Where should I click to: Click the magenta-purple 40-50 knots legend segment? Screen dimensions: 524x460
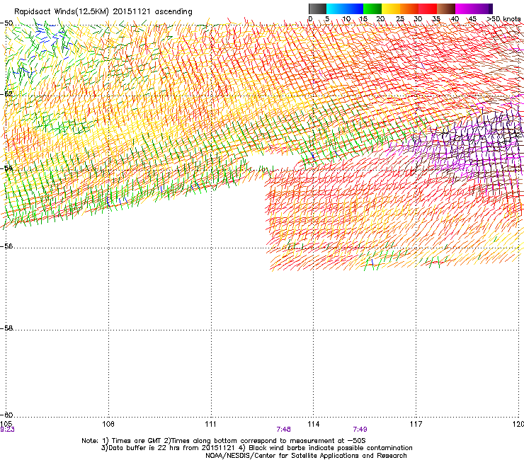[x=474, y=8]
